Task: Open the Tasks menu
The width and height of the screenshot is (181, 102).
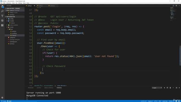Action: [x=24, y=3]
